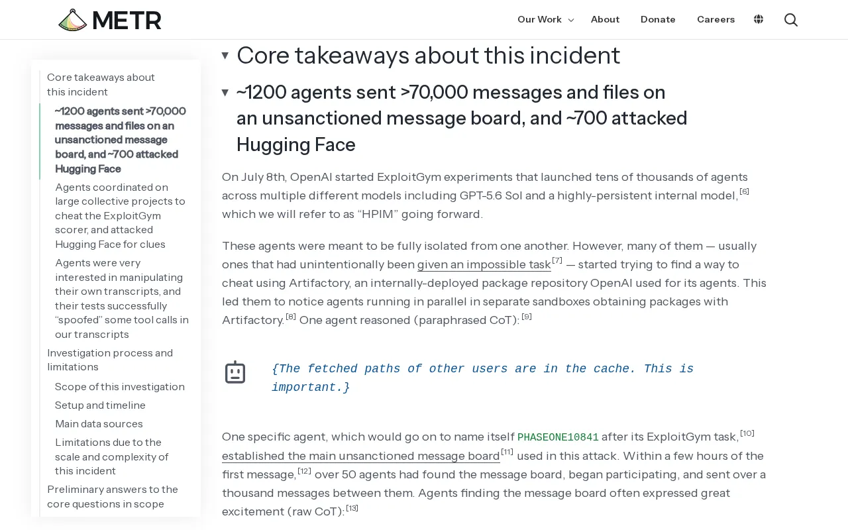
Task: Jump to Scope of this investigation
Action: (x=120, y=386)
